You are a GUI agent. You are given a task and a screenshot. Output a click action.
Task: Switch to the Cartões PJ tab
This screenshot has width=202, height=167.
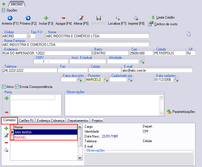pos(26,121)
